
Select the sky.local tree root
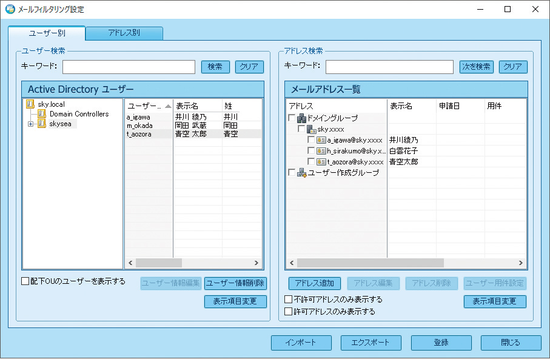tap(51, 104)
